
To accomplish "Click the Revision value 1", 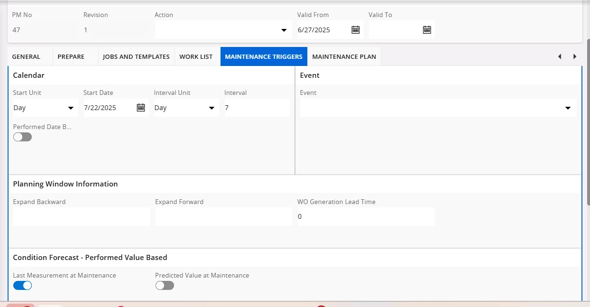I will click(86, 30).
